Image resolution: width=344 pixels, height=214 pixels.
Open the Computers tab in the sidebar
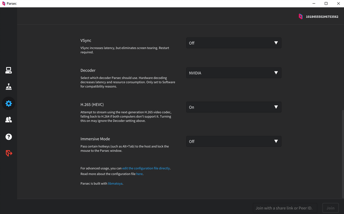pos(9,70)
